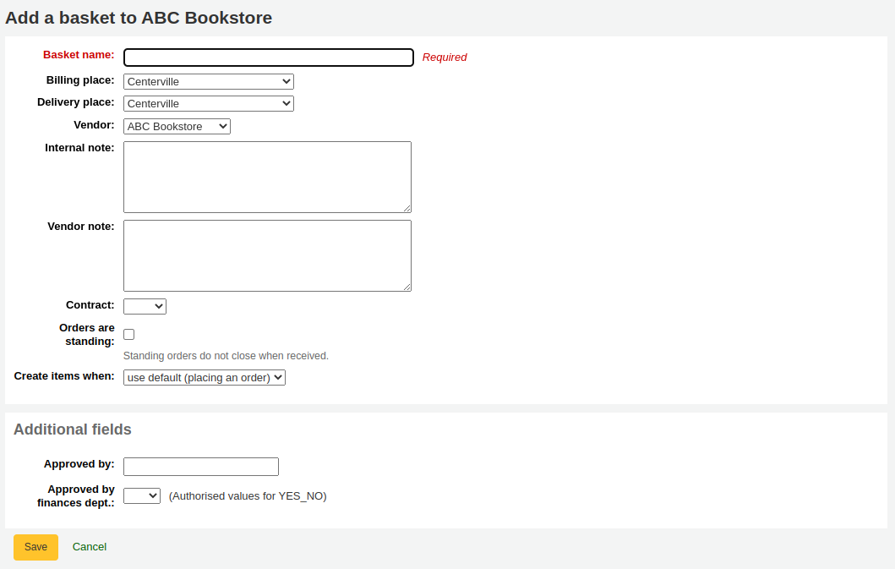Open the Approved by finances dept. dropdown
This screenshot has width=895, height=569.
tap(141, 495)
